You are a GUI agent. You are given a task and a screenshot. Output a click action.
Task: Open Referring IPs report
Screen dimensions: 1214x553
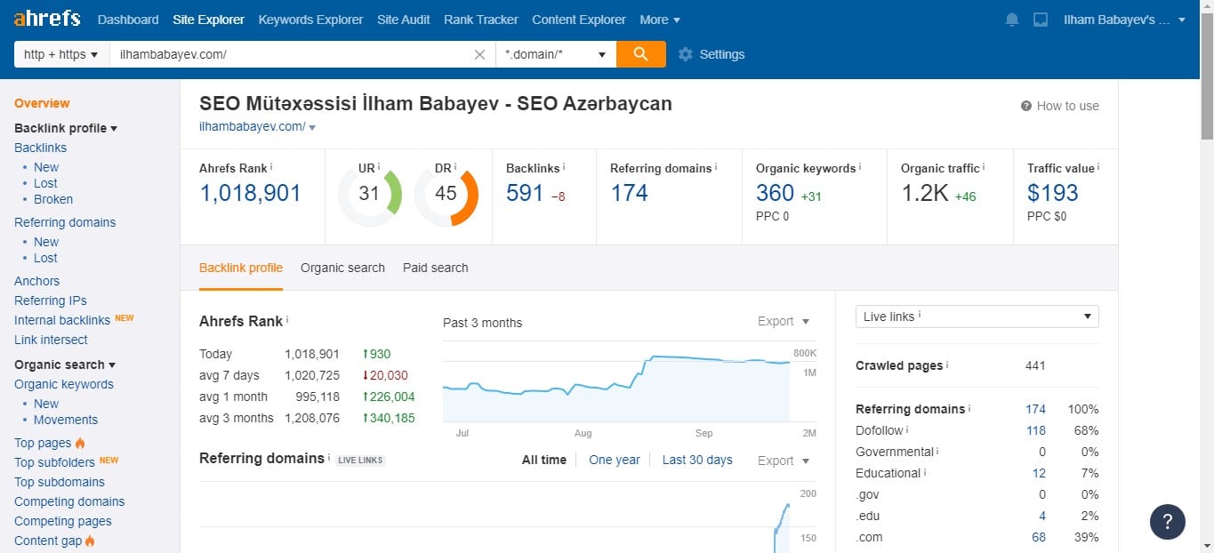51,301
